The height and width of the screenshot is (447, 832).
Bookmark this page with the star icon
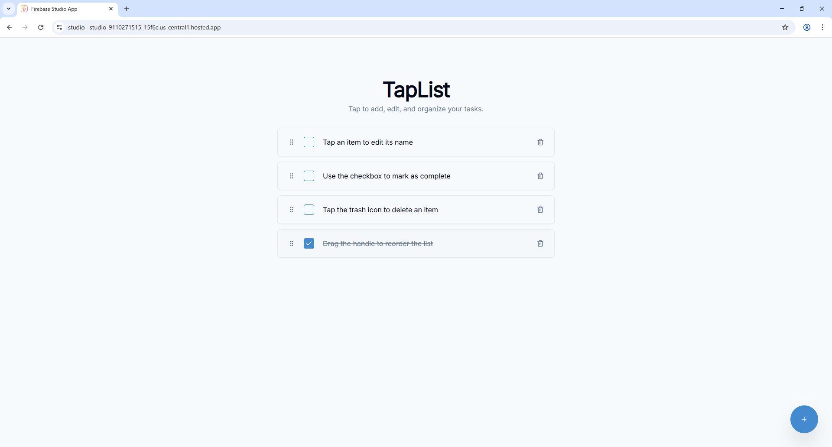pos(785,27)
